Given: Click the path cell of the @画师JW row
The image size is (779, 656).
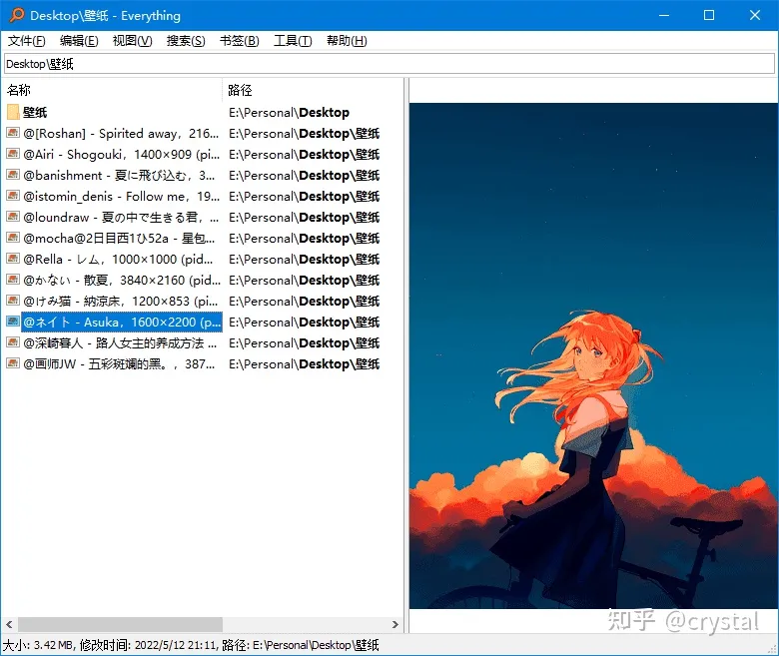Looking at the screenshot, I should 304,364.
